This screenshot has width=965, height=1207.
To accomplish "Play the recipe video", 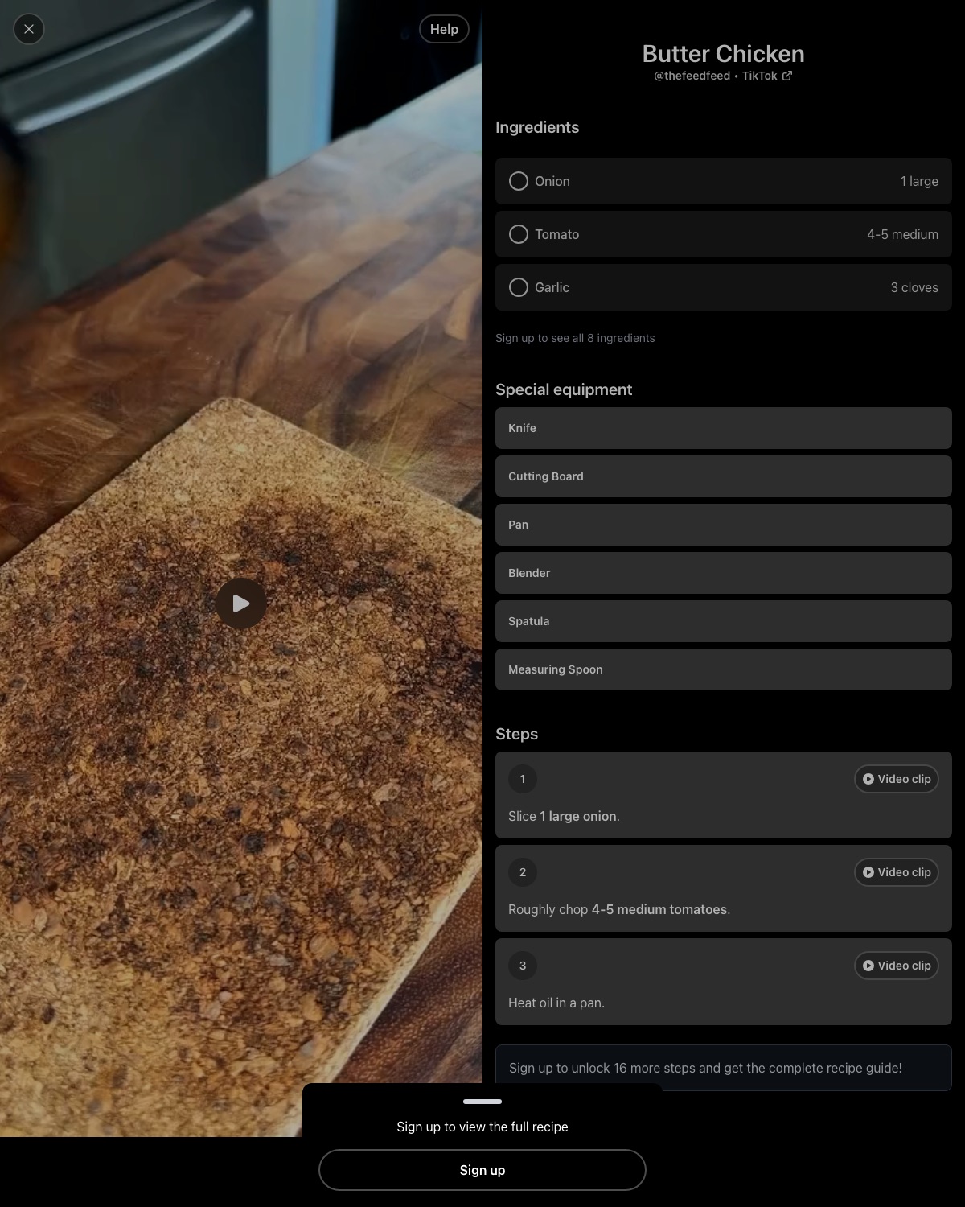I will tap(241, 603).
